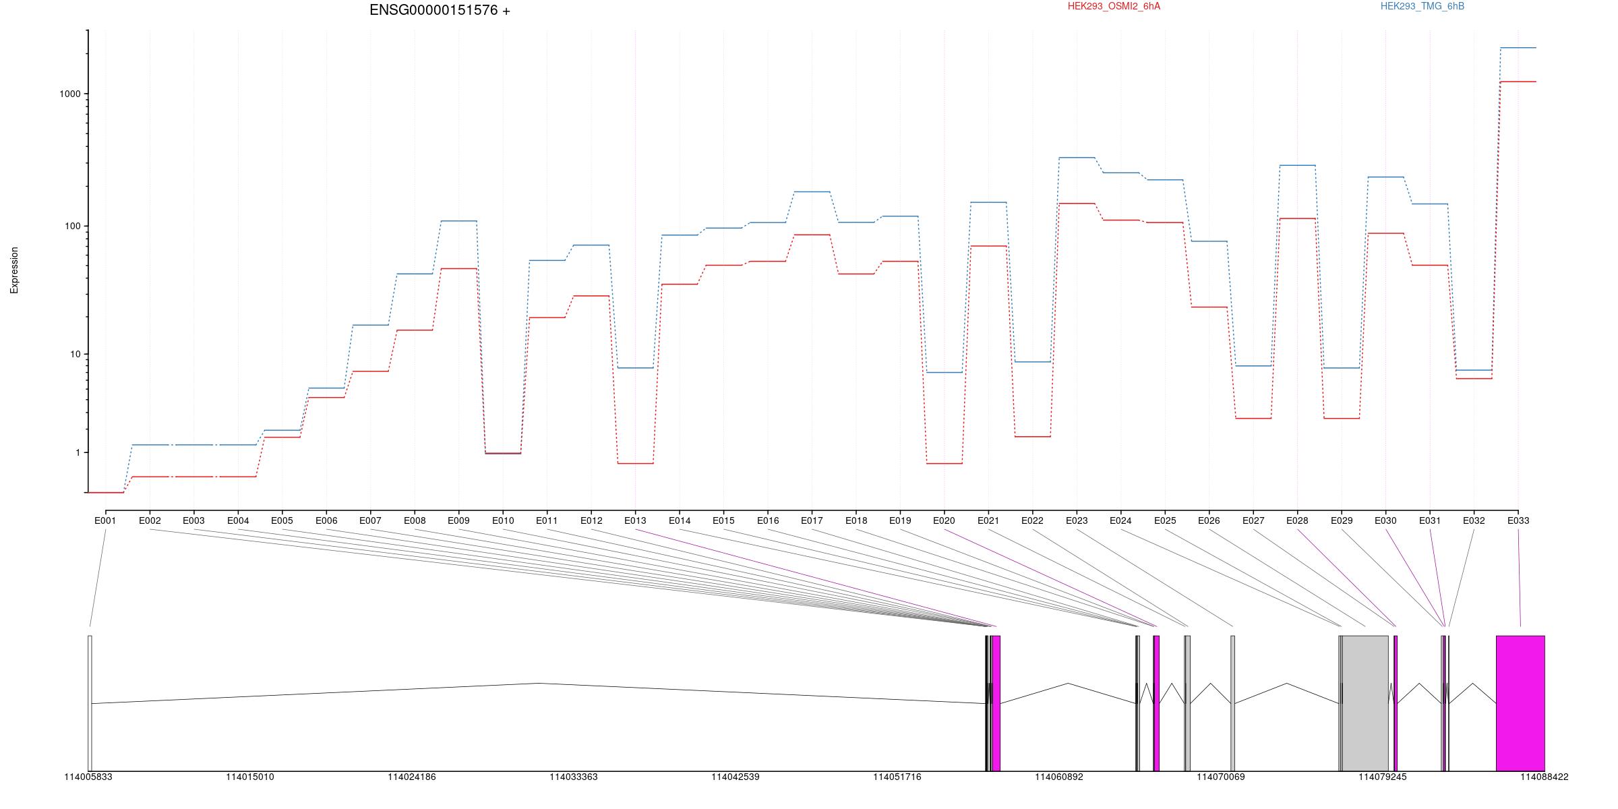This screenshot has height=809, width=1618.
Task: Click exon label E026
Action: (x=1209, y=520)
